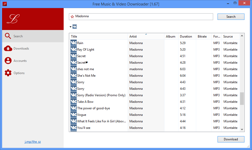Select "The power of good-bye" title
Viewport: 252px width, 150px height.
pos(94,108)
